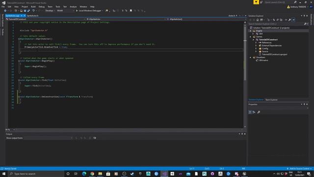Image resolution: width=314 pixels, height=177 pixels.
Task: Click the Navigate Backward toolbar icon
Action: coord(5,11)
